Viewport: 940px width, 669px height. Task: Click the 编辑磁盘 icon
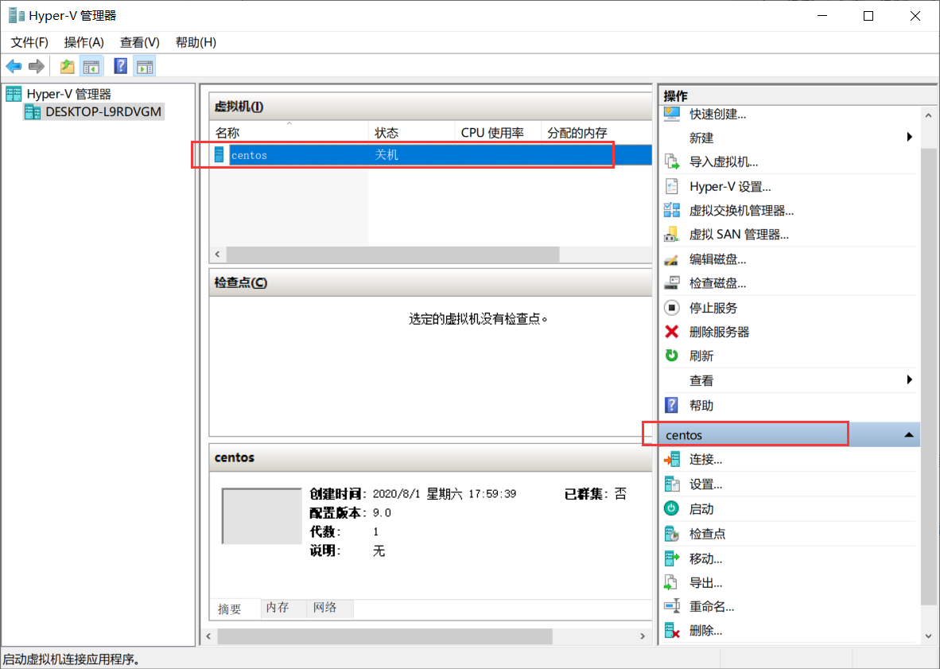coord(671,259)
